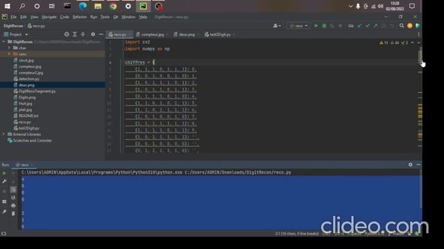Click the select opened file target icon
This screenshot has width=444, height=249.
point(67,34)
